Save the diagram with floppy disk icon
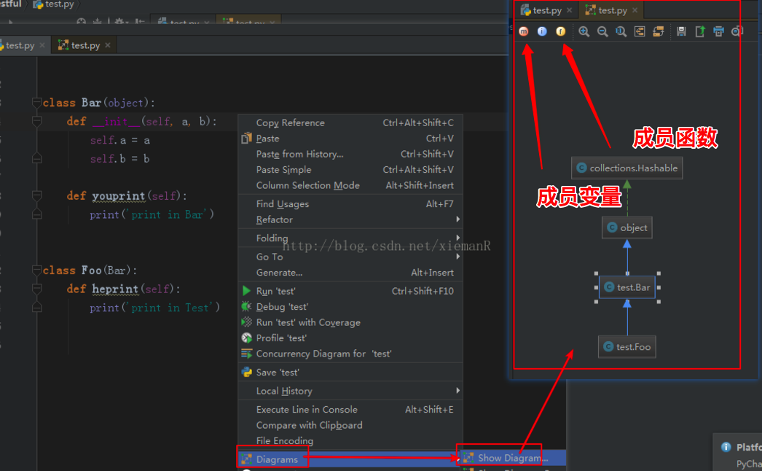The image size is (762, 471). pos(681,31)
